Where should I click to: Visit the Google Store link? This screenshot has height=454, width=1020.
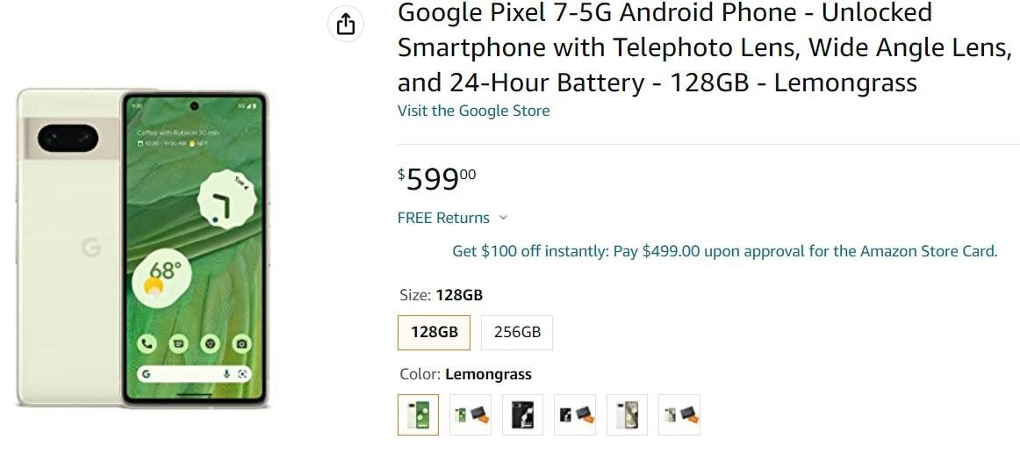pyautogui.click(x=473, y=111)
